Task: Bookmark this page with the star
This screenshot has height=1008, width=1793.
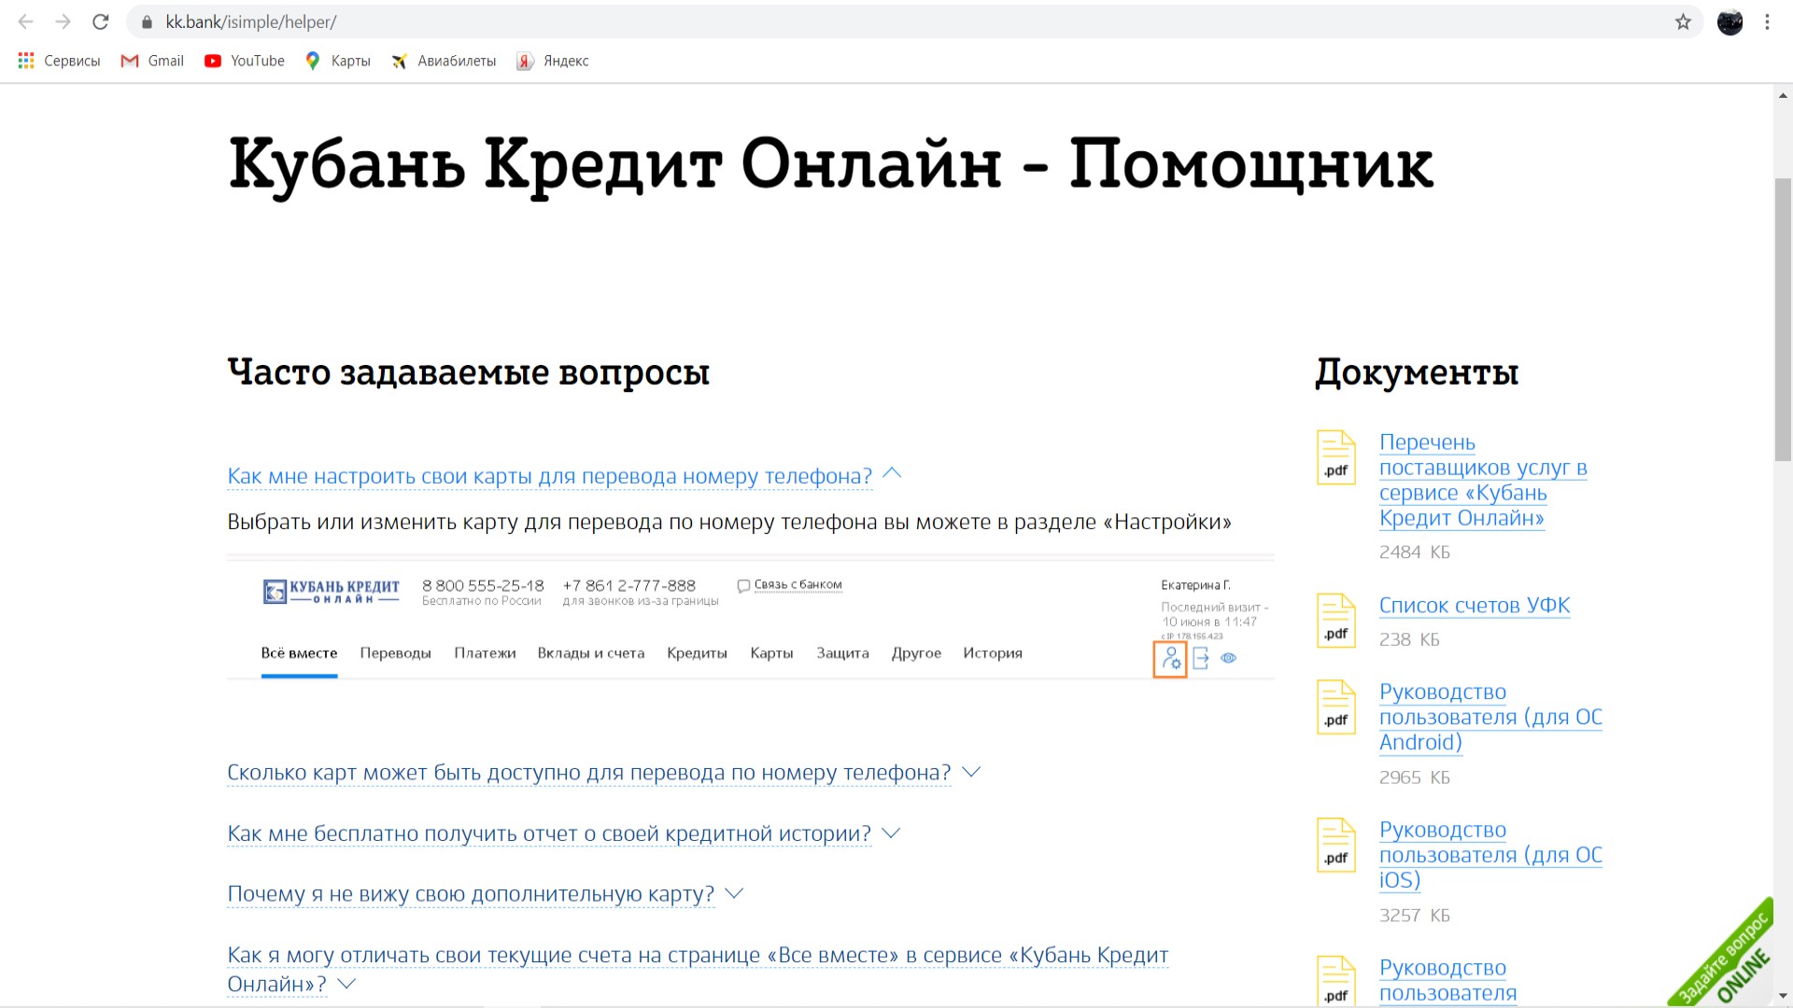Action: [x=1683, y=21]
